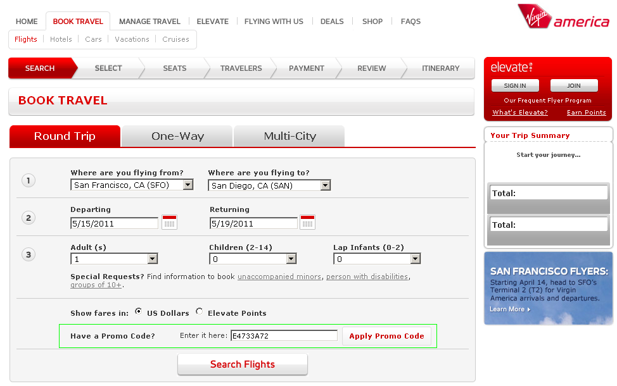Viewport: 617px width, 386px height.
Task: Click the Elevate SIGN IN button
Action: pos(515,85)
